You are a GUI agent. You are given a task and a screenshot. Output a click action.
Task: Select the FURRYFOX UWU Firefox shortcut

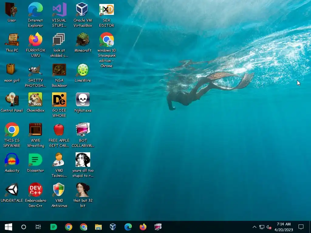click(x=36, y=45)
